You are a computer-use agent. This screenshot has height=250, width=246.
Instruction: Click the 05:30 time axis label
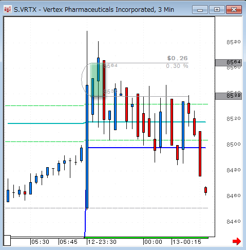[40, 242]
